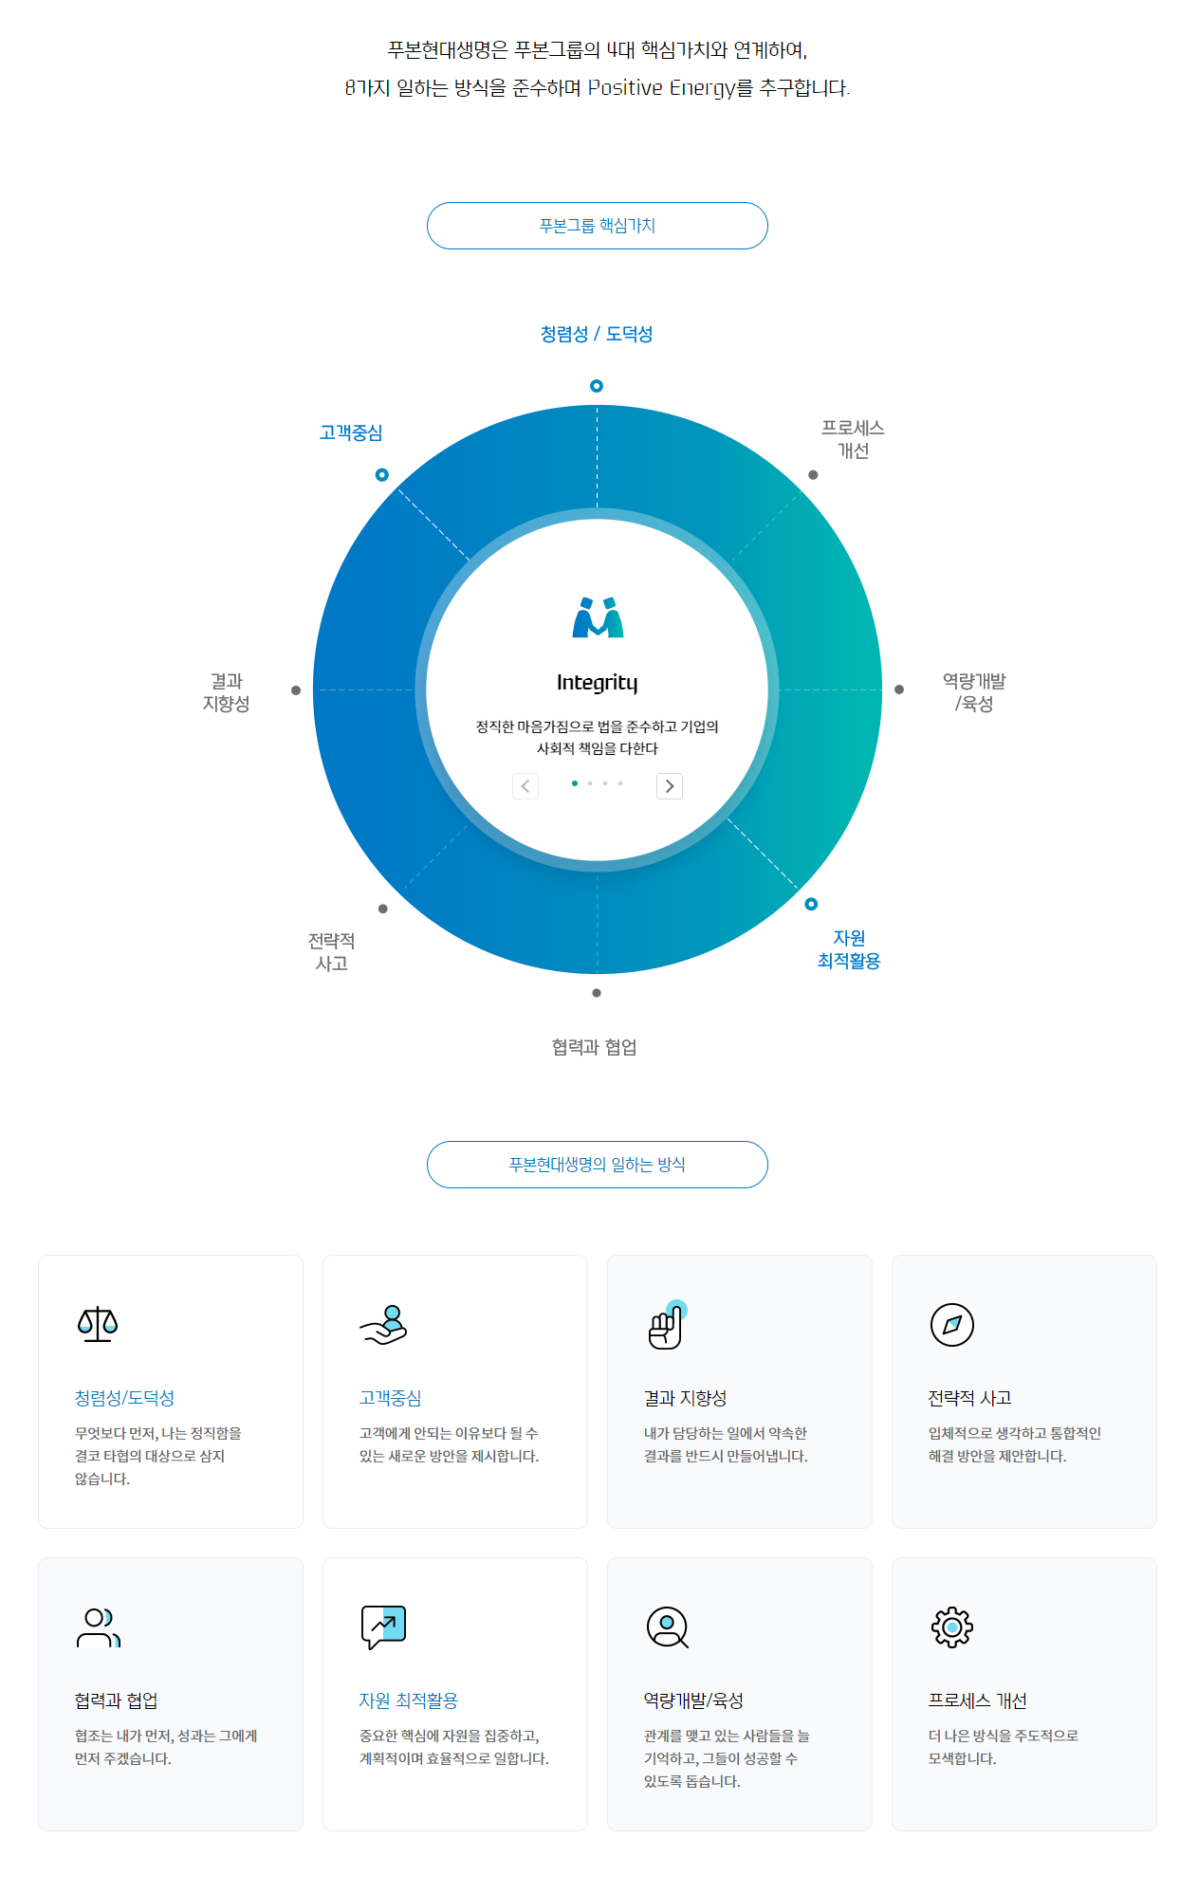Click the 전략적 사고 card title
The image size is (1198, 1893).
(x=970, y=1398)
